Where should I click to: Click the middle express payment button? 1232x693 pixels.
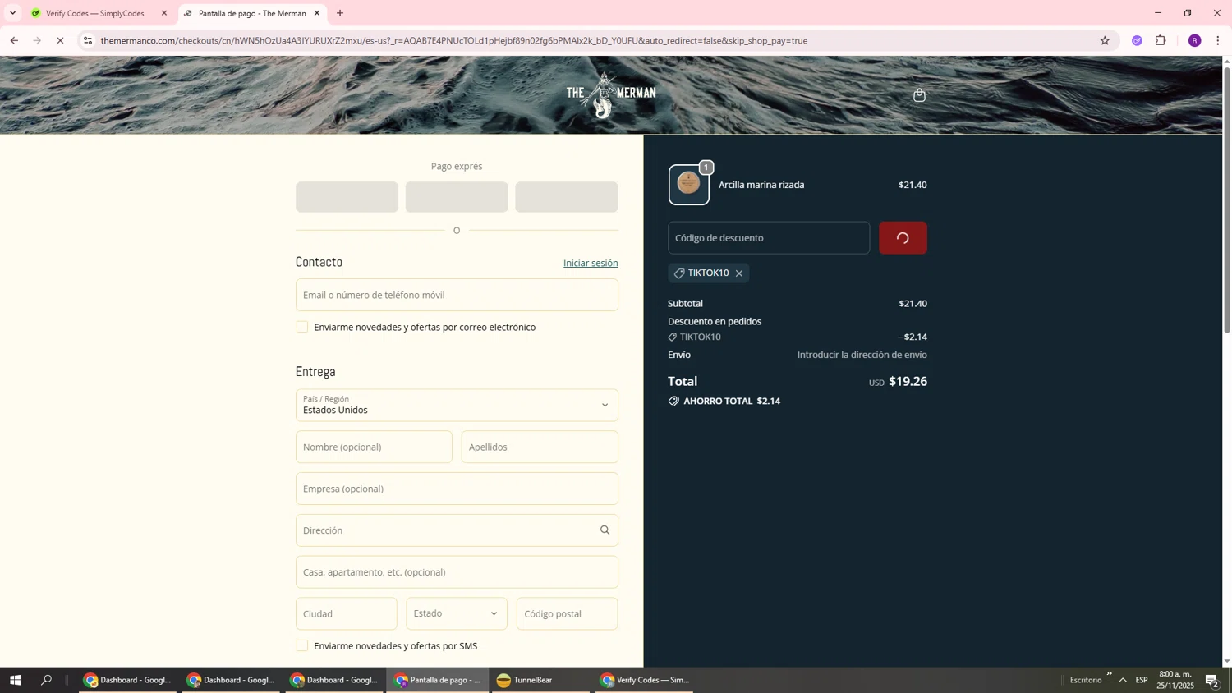pos(457,197)
